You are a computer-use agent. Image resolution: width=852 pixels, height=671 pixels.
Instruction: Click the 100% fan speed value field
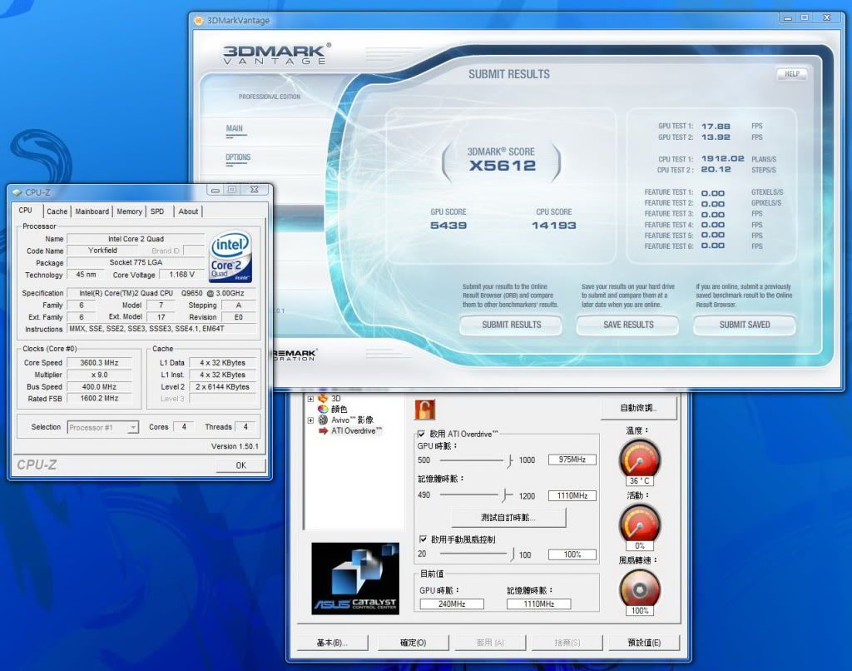point(572,554)
